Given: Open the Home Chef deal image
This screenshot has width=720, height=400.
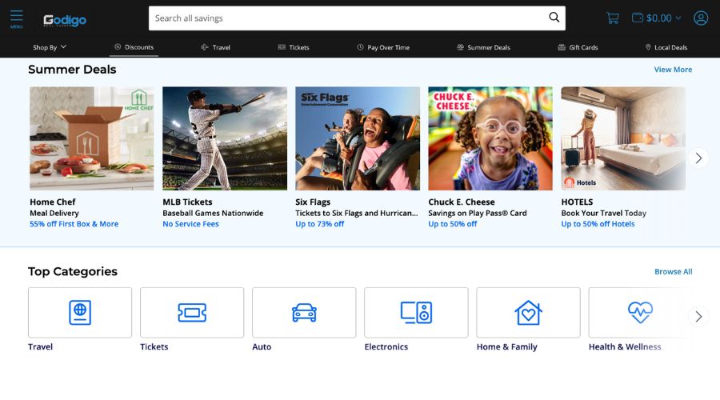Looking at the screenshot, I should [x=92, y=138].
